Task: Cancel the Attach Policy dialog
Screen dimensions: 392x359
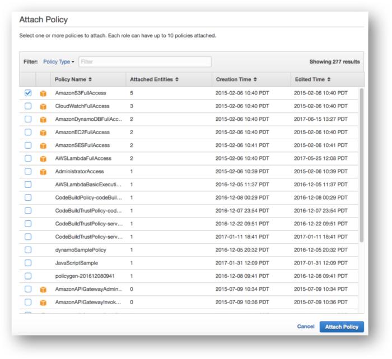Action: 306,327
